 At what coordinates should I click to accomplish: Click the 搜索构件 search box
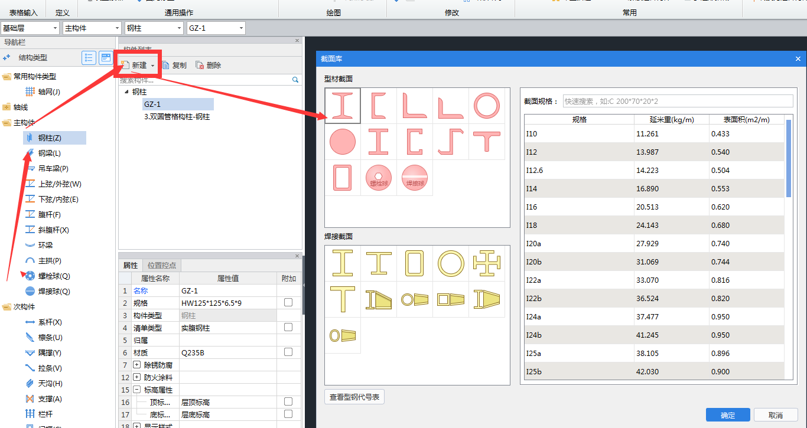(x=209, y=80)
